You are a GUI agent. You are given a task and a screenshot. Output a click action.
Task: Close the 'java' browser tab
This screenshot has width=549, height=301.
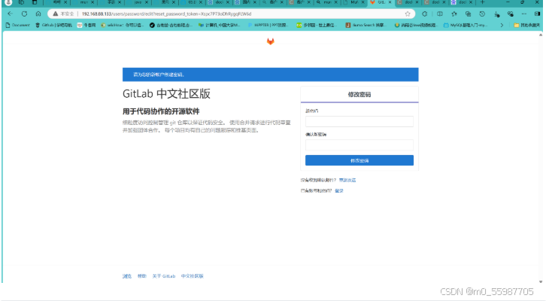click(147, 2)
